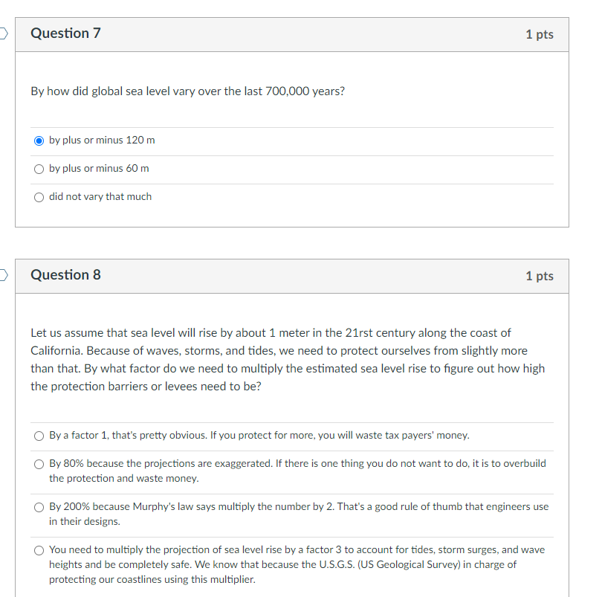This screenshot has width=602, height=597.
Task: Click the 'did not vary that much' answer text
Action: tap(100, 197)
